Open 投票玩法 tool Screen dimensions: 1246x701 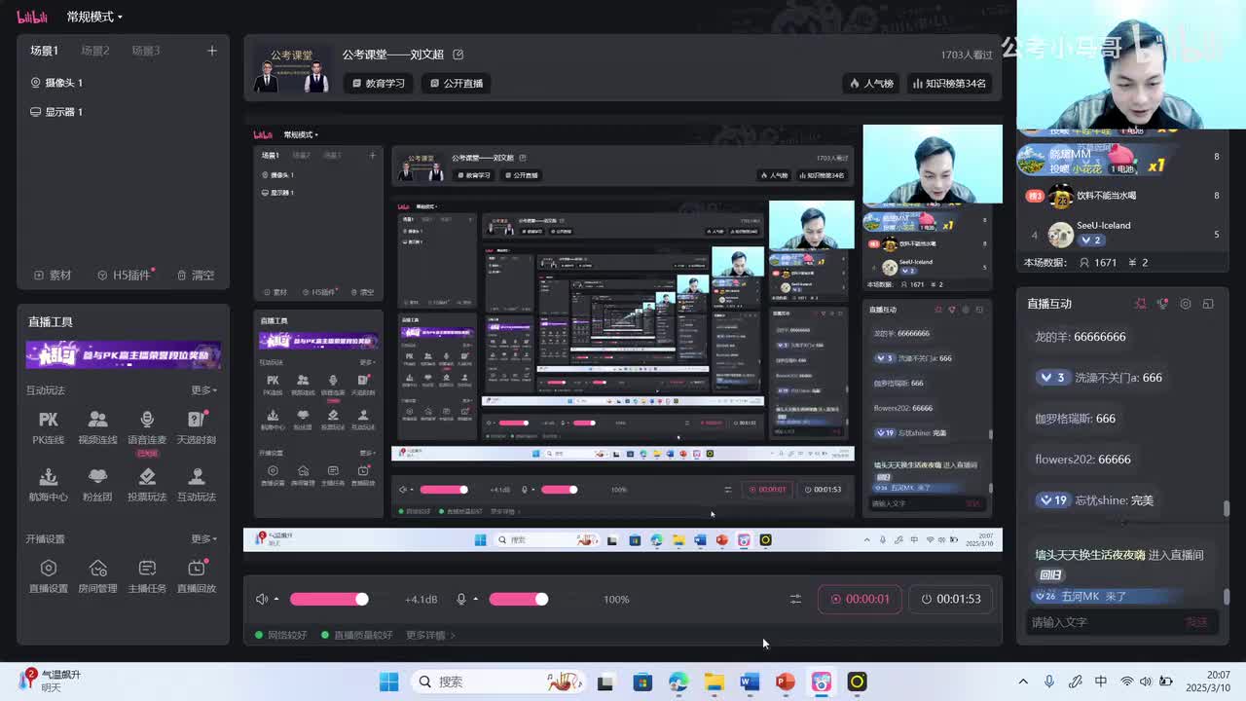[147, 484]
